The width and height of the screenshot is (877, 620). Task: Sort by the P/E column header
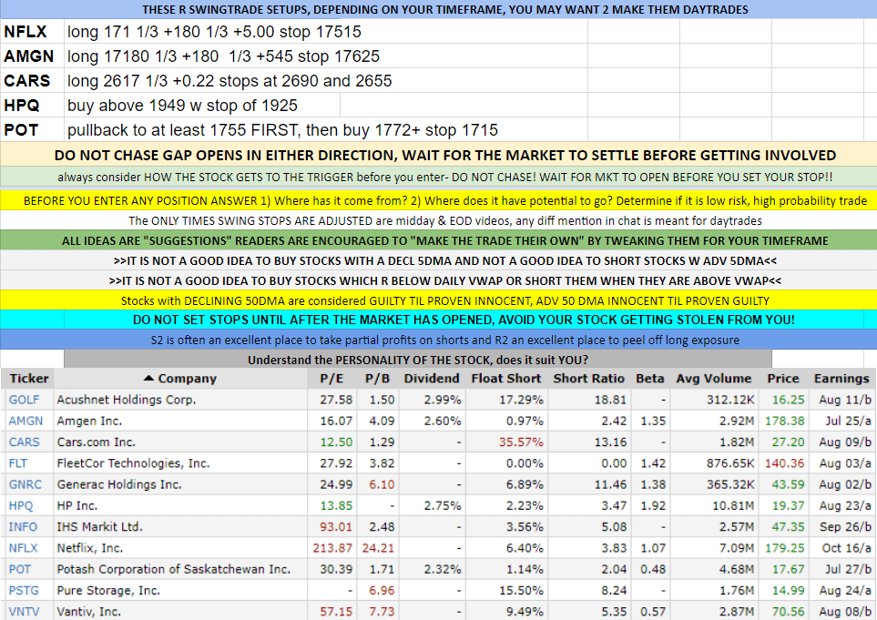coord(330,379)
